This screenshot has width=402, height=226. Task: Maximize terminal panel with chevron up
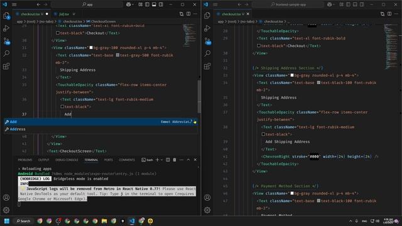(x=188, y=159)
